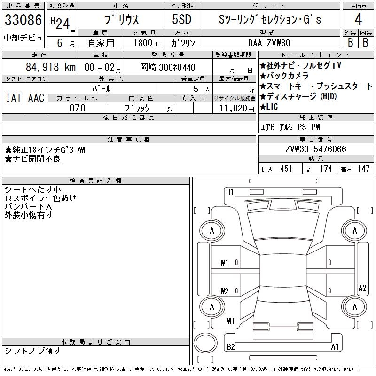
Task: Select width value 174
Action: (x=326, y=169)
